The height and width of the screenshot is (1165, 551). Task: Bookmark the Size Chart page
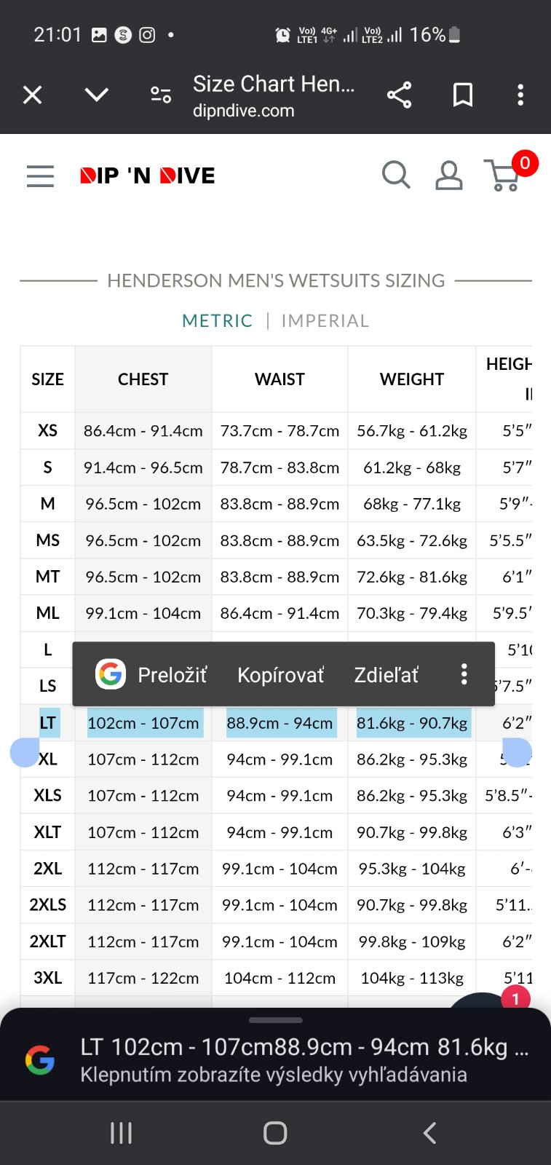463,95
